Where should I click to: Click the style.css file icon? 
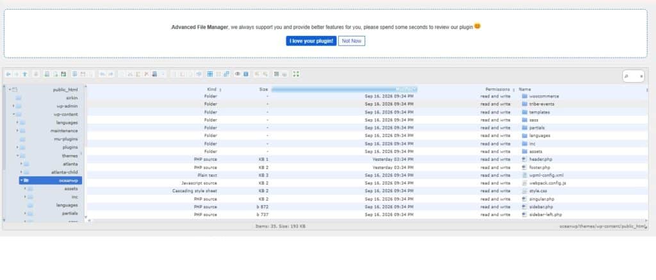524,191
